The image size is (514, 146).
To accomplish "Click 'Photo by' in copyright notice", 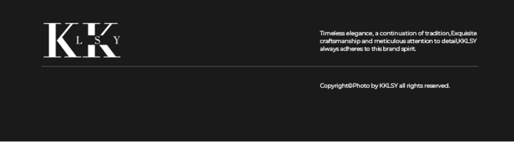I will 365,86.
